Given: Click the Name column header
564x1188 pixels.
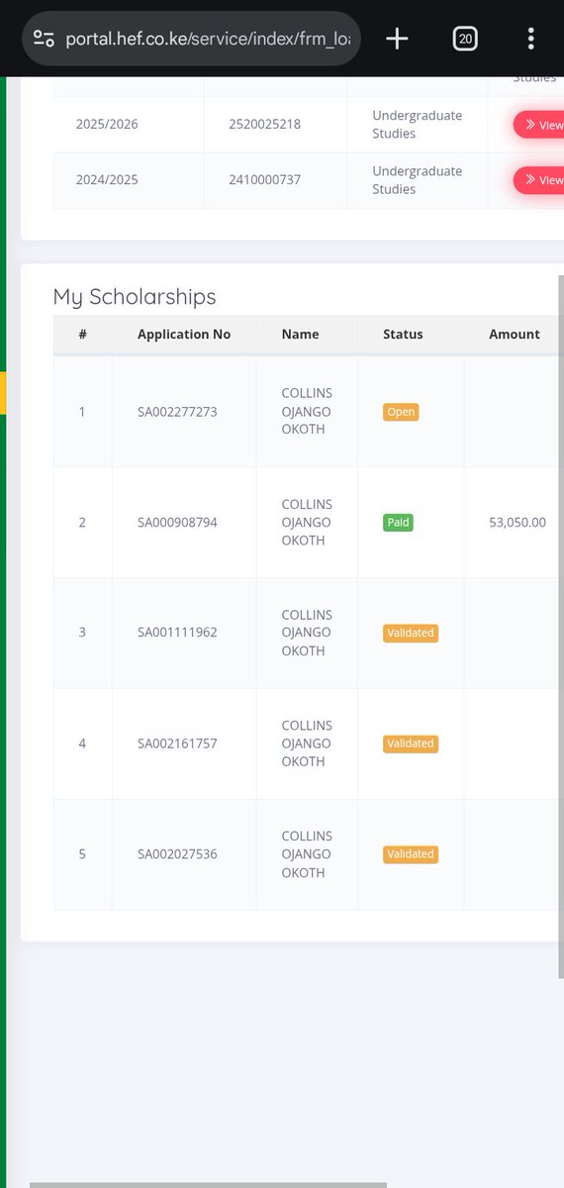Looking at the screenshot, I should 300,335.
